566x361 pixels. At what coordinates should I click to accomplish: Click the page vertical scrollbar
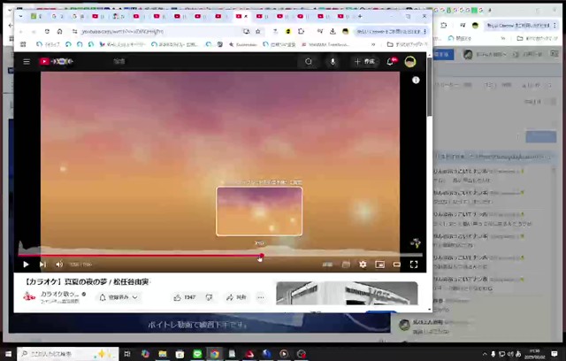pos(429,87)
